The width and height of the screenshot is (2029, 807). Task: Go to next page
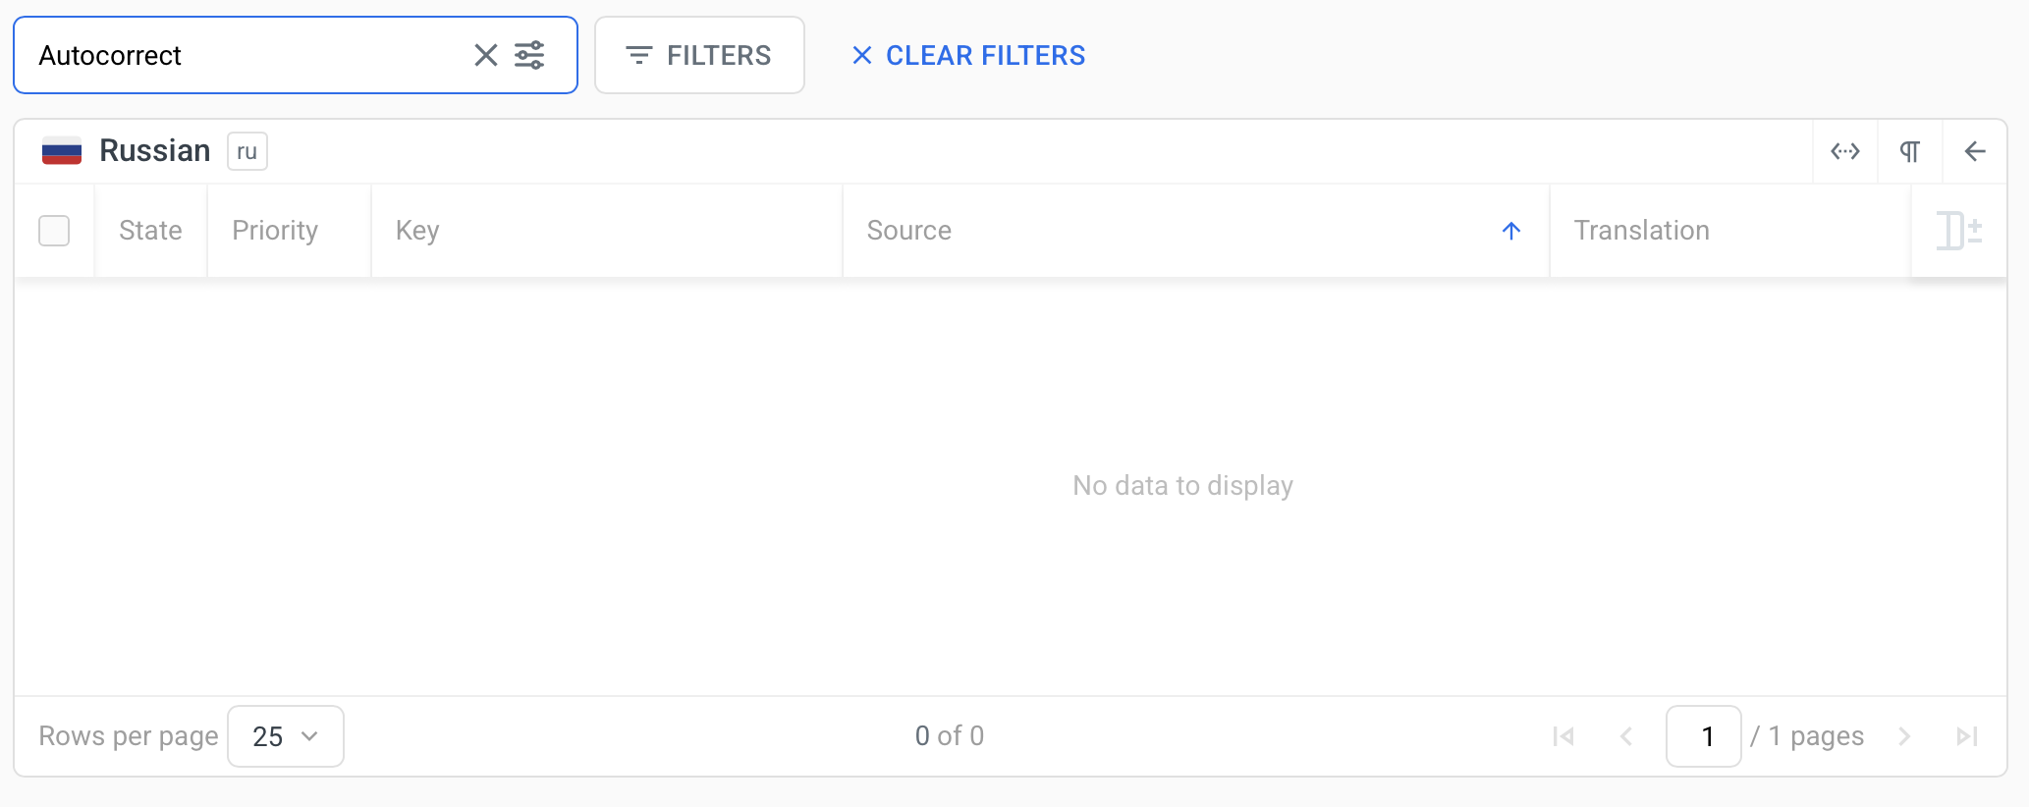pyautogui.click(x=1904, y=736)
